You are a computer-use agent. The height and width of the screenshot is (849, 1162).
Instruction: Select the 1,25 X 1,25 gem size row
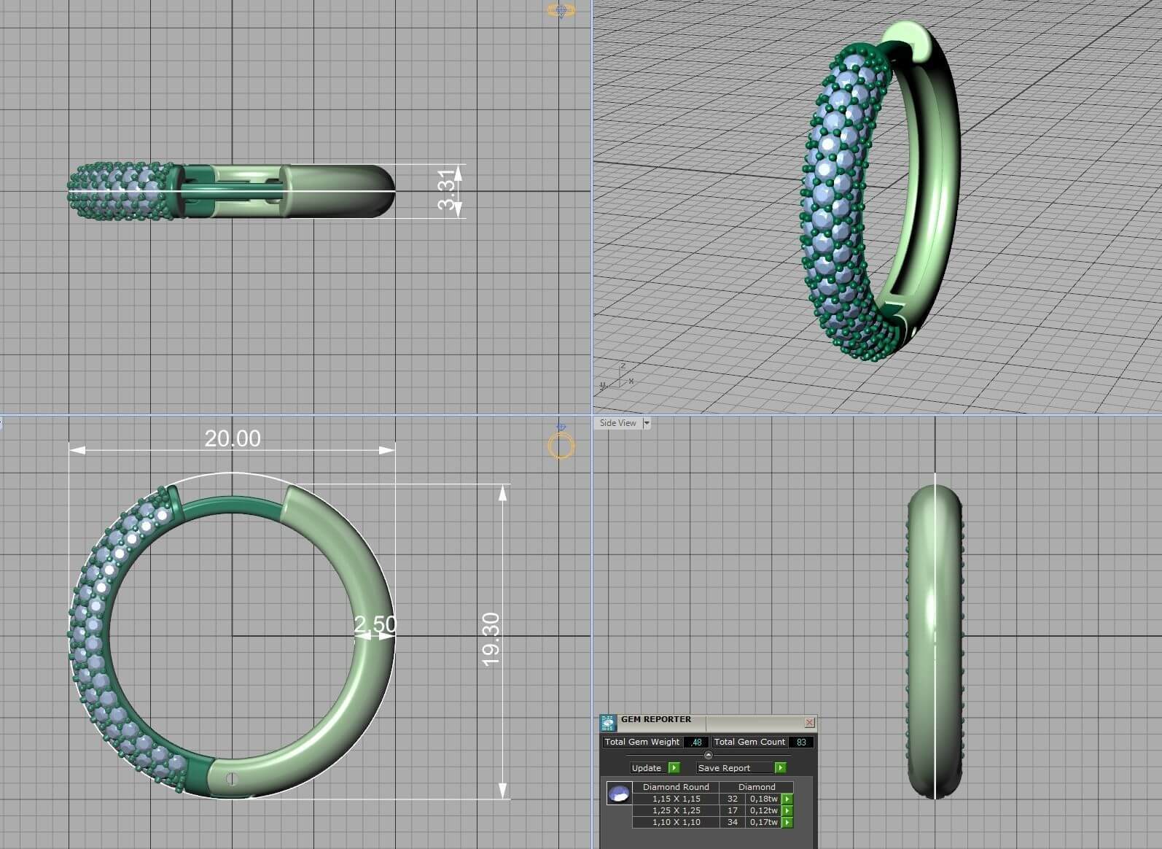[x=712, y=811]
